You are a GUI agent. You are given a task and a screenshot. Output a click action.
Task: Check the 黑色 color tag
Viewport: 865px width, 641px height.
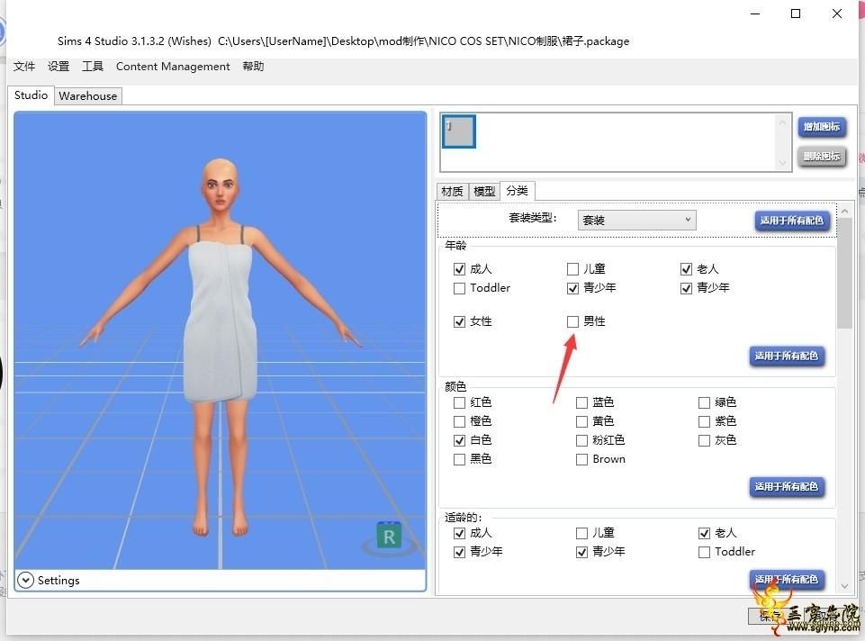pos(459,459)
